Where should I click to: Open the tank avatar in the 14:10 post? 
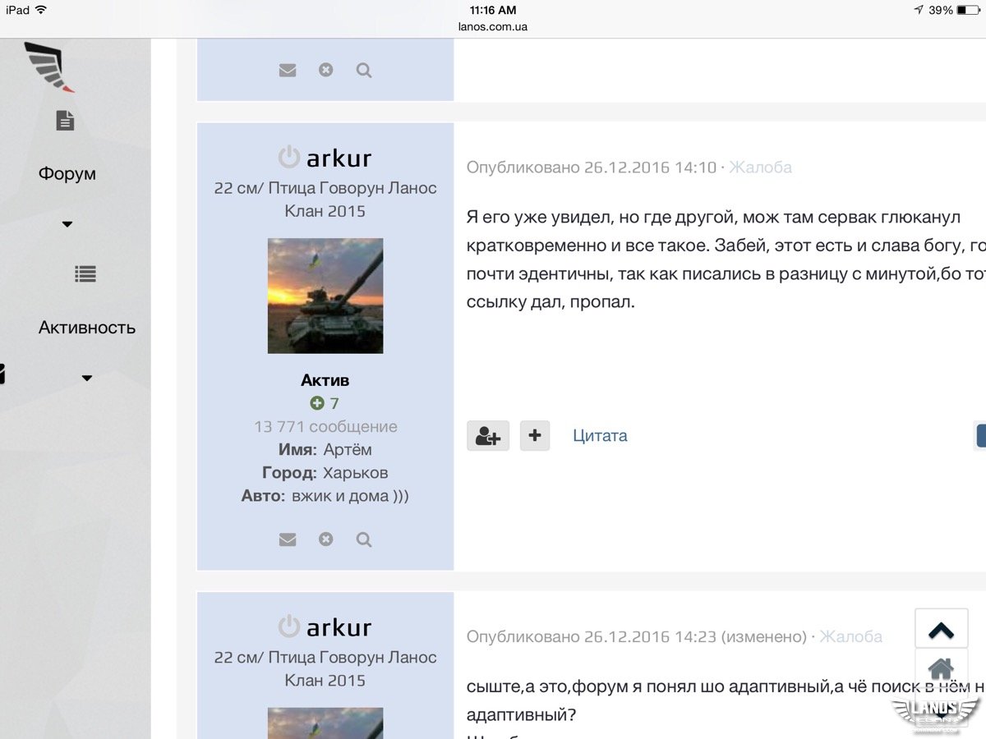325,296
